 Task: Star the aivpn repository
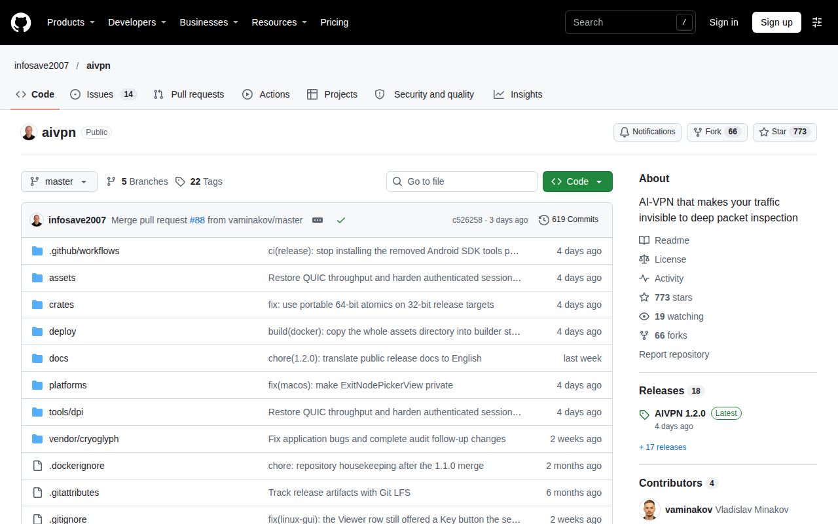(x=785, y=132)
